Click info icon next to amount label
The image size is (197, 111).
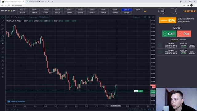pyautogui.click(x=163, y=9)
